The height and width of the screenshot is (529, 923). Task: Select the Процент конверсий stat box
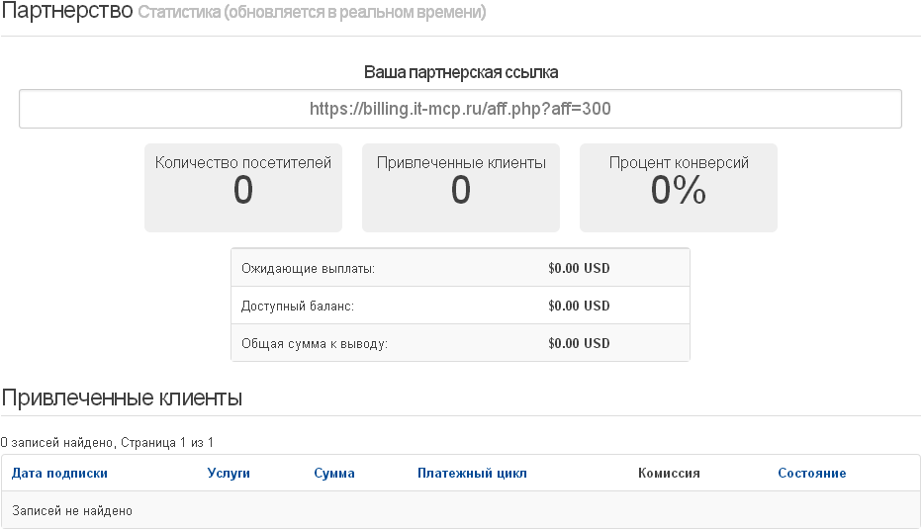point(679,188)
